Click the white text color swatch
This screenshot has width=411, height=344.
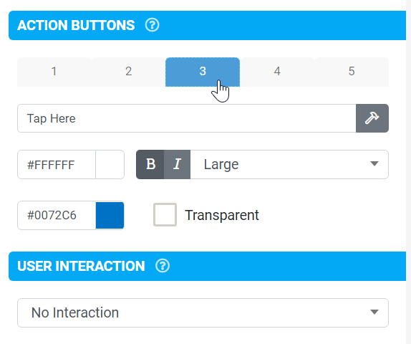click(110, 165)
